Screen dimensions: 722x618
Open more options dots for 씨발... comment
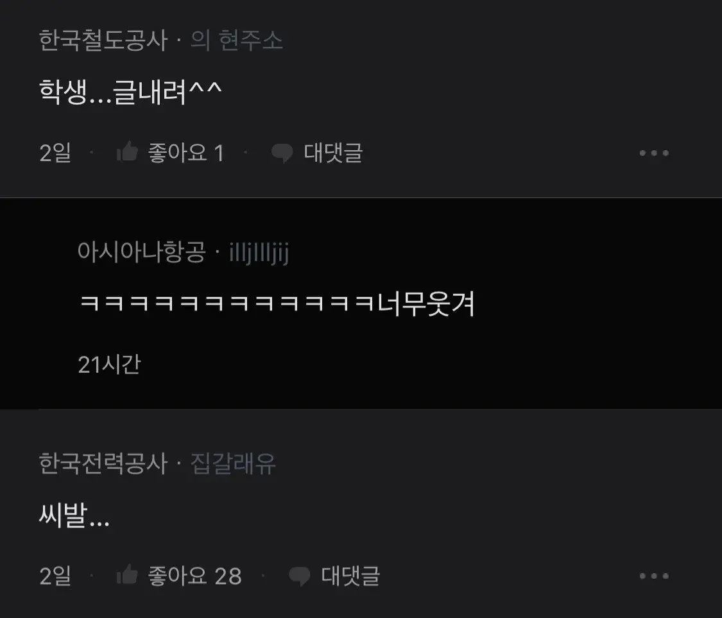pyautogui.click(x=654, y=576)
